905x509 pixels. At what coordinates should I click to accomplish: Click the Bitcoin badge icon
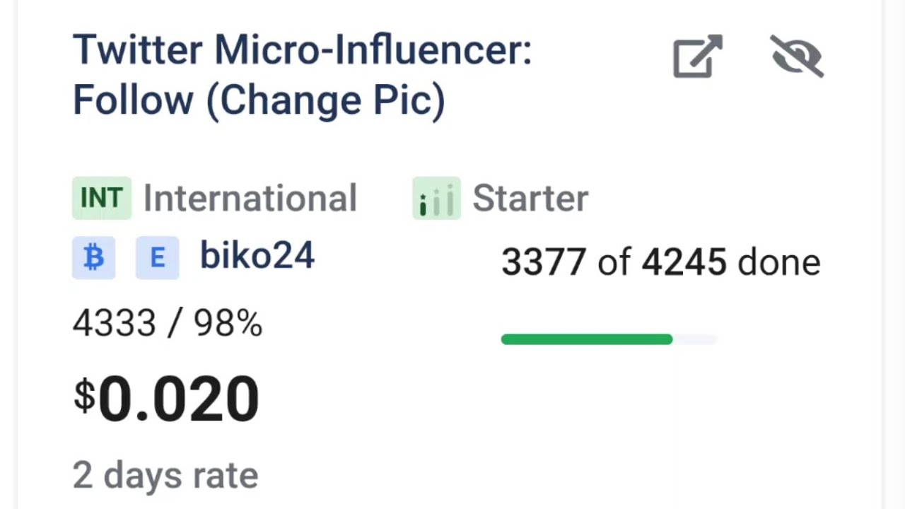point(93,258)
